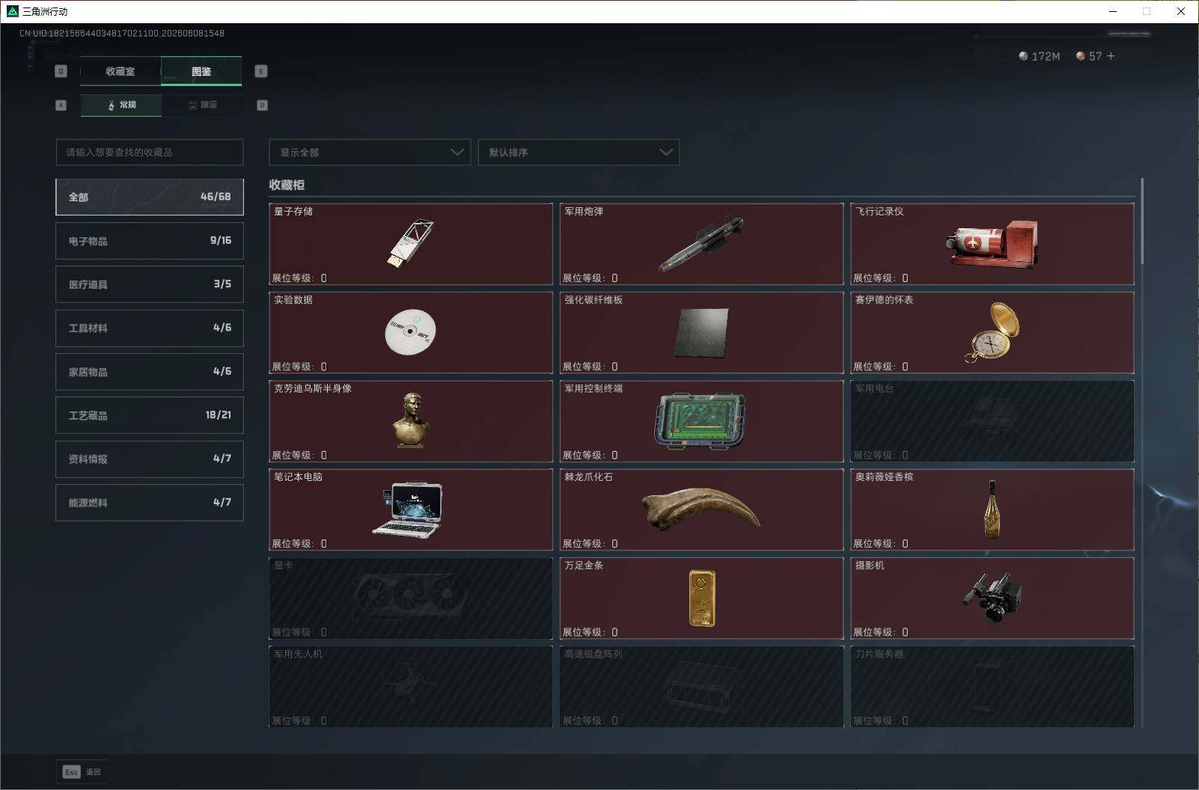Open the 默认排序 sort dropdown
Image resolution: width=1199 pixels, height=790 pixels.
tap(579, 152)
